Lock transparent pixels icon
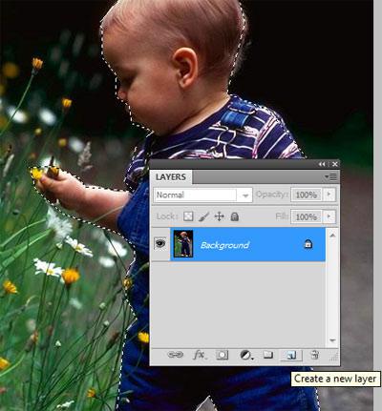The width and height of the screenshot is (382, 411). [x=188, y=216]
